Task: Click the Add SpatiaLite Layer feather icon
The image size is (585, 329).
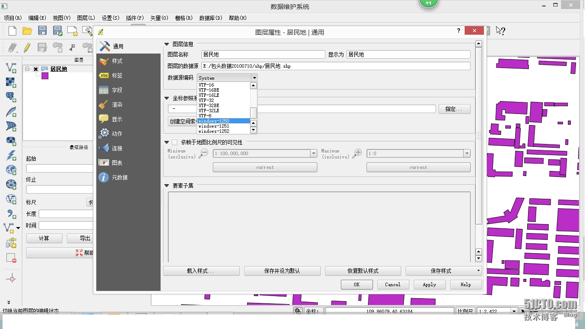Action: click(x=11, y=111)
